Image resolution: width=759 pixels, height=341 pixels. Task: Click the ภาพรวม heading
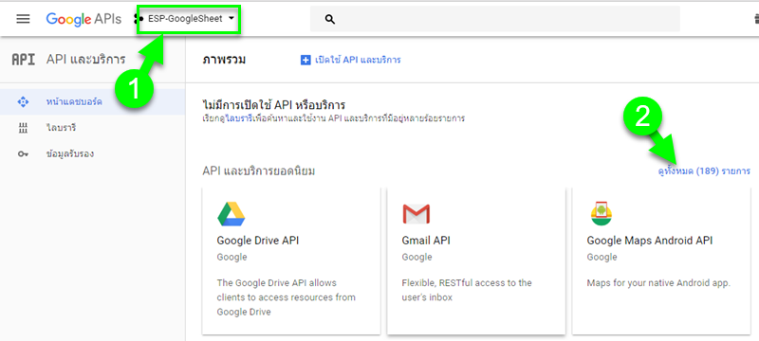224,60
